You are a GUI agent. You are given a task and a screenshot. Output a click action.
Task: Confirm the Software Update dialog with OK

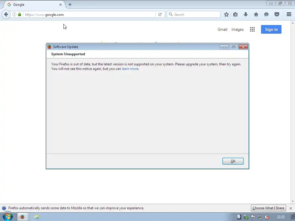[233, 161]
